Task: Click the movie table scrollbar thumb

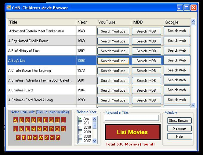Action: [193, 25]
